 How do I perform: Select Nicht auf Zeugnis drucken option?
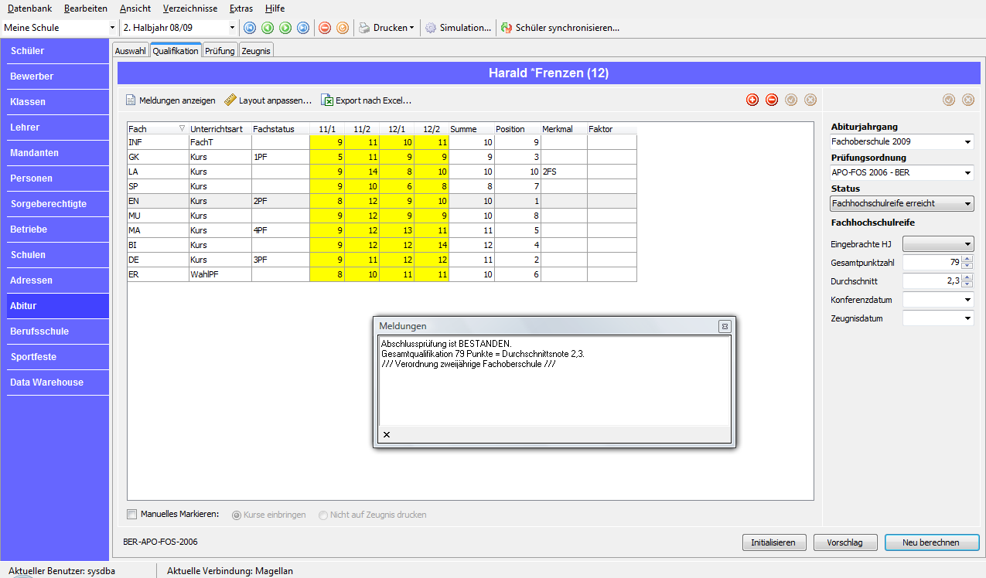click(x=323, y=515)
